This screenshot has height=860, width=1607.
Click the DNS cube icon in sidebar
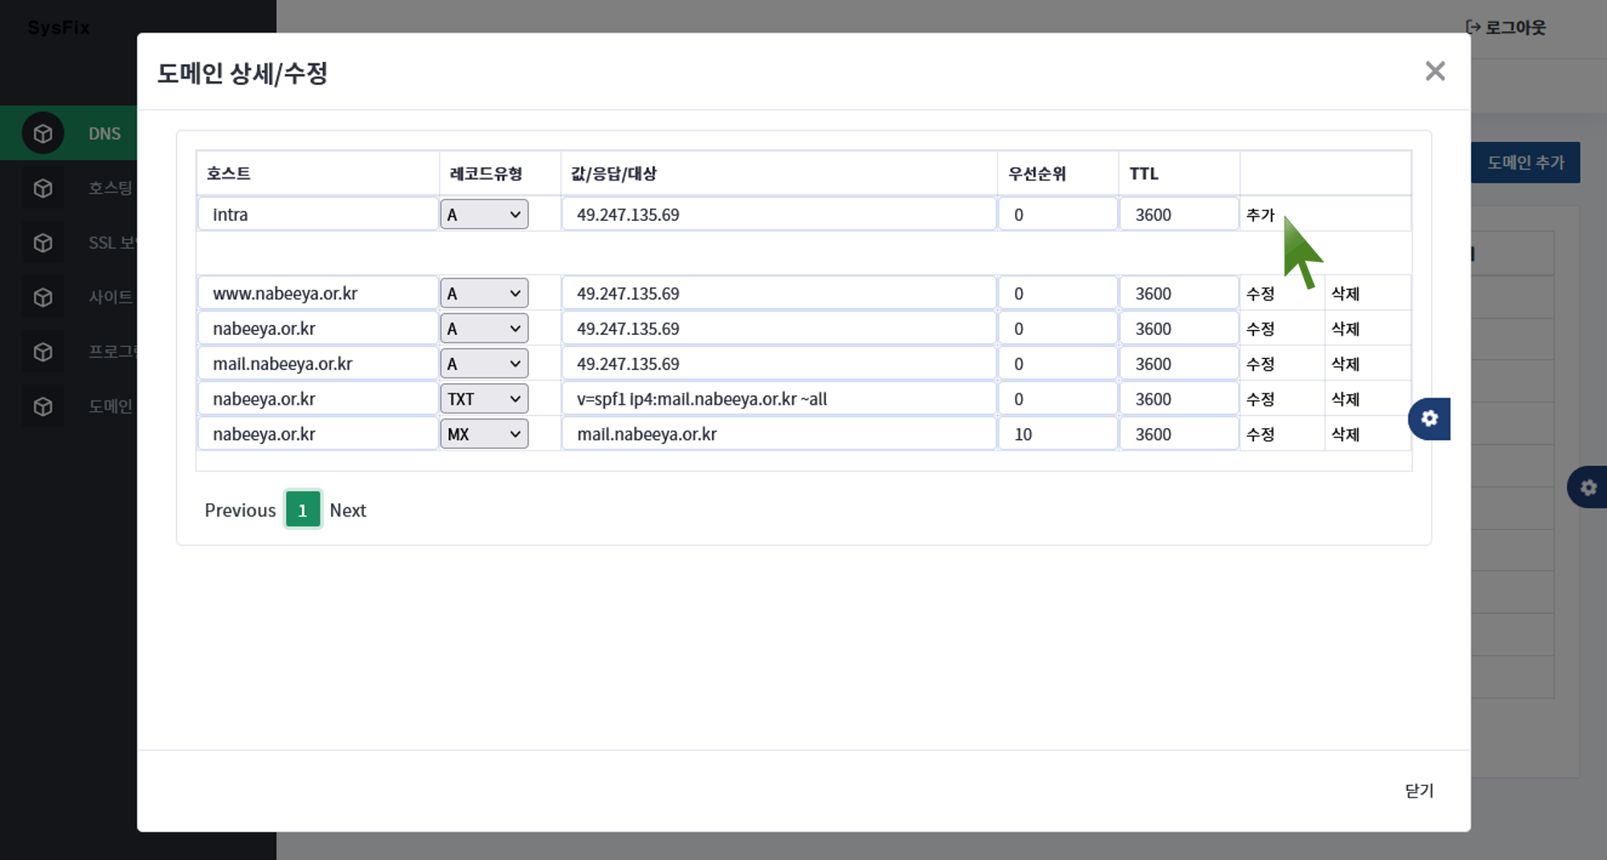43,133
